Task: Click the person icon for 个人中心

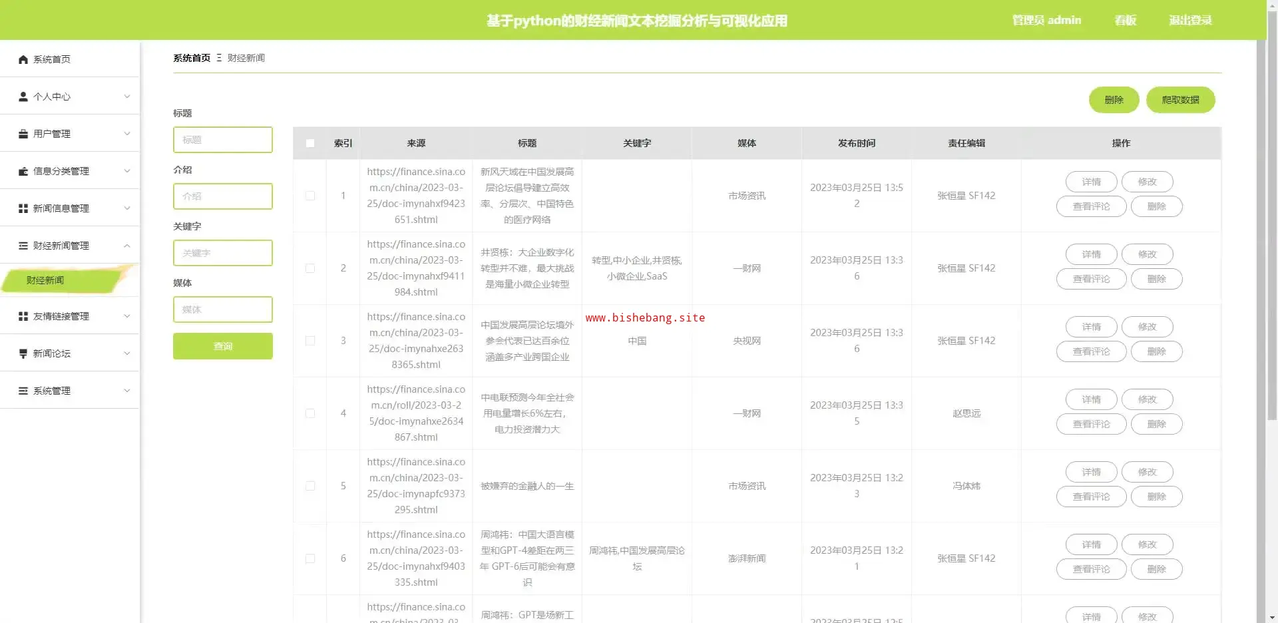Action: [23, 97]
